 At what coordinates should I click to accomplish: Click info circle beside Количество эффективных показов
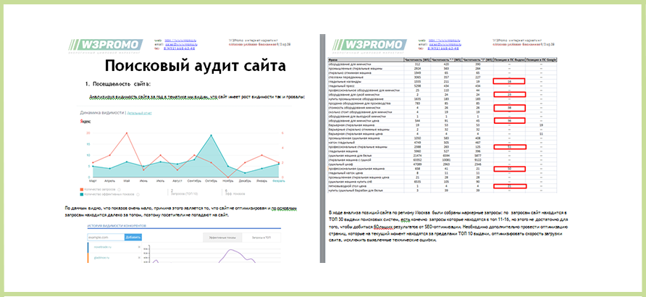138,194
